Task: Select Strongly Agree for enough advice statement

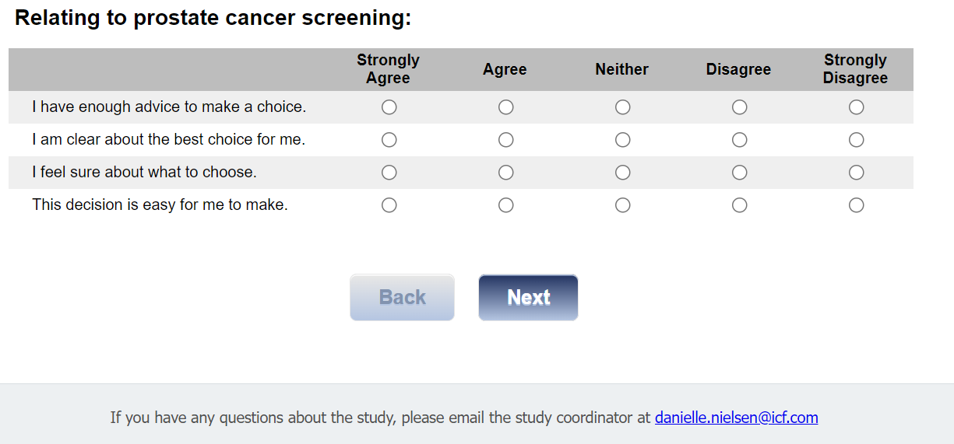Action: click(x=389, y=107)
